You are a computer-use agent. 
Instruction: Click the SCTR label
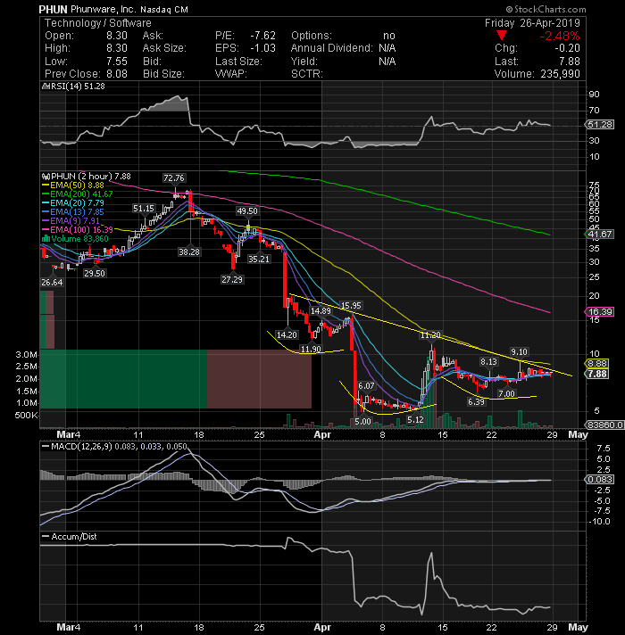pos(307,74)
